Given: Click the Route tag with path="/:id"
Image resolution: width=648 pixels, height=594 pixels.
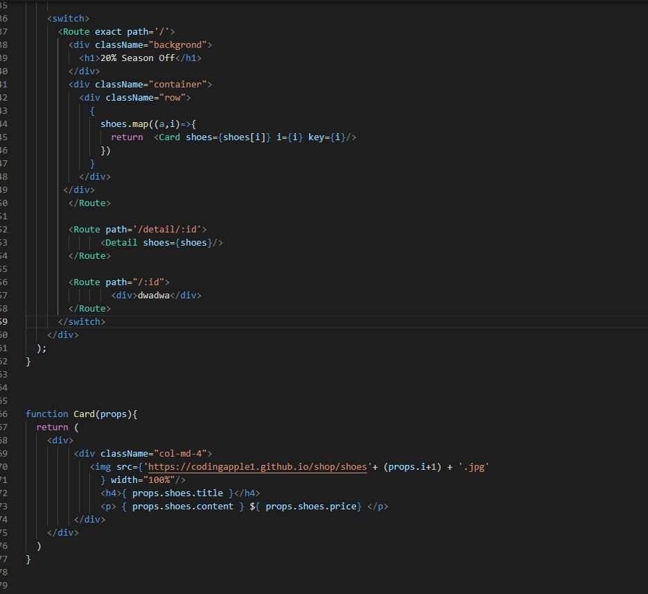Looking at the screenshot, I should point(118,282).
